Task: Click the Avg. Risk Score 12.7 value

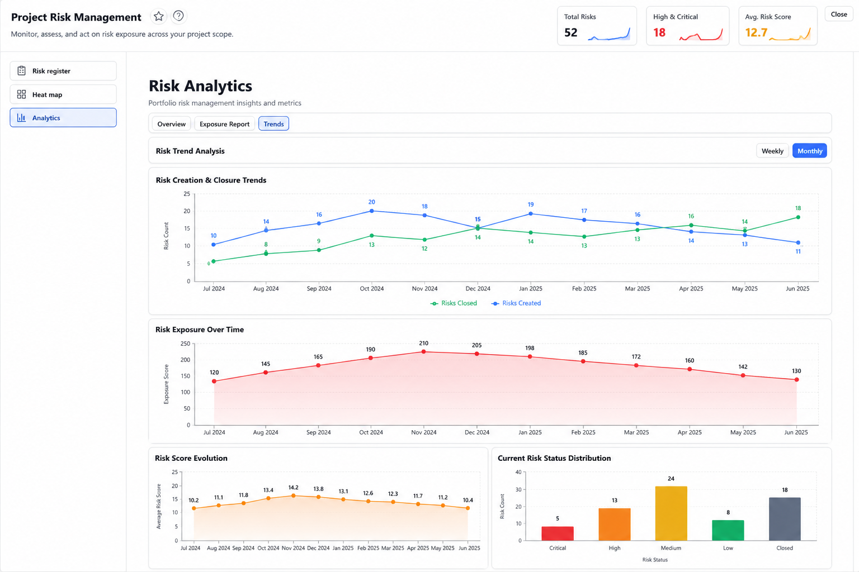Action: coord(756,33)
